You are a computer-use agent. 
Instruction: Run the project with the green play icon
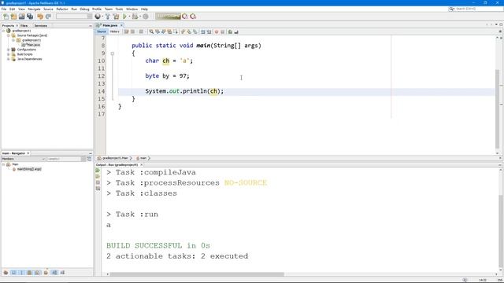click(124, 17)
